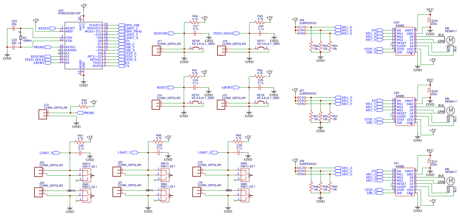460x217 pixels.
Task: Select push button KEY8 symbol
Action: 196,48
